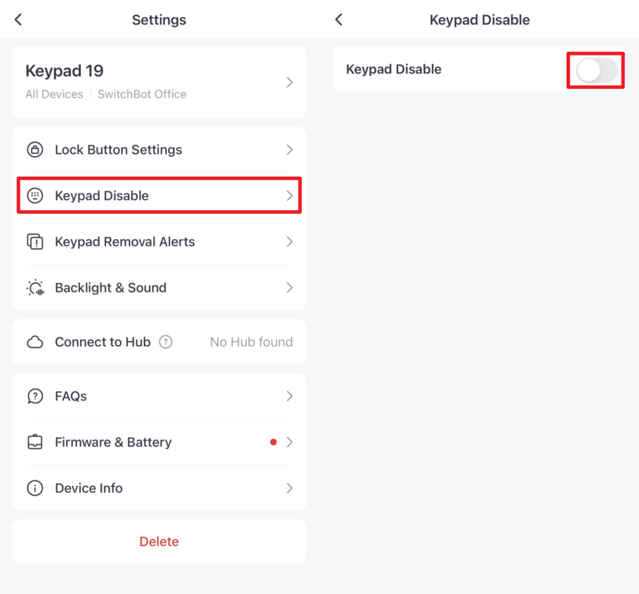The width and height of the screenshot is (639, 594).
Task: Expand Keypad 19 details chevron
Action: pos(289,82)
